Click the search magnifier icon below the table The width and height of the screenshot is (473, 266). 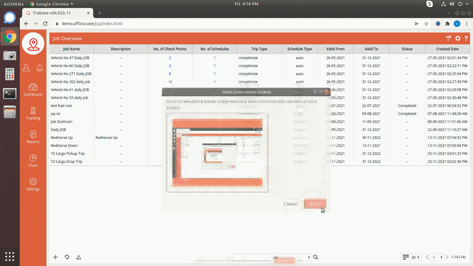316,257
